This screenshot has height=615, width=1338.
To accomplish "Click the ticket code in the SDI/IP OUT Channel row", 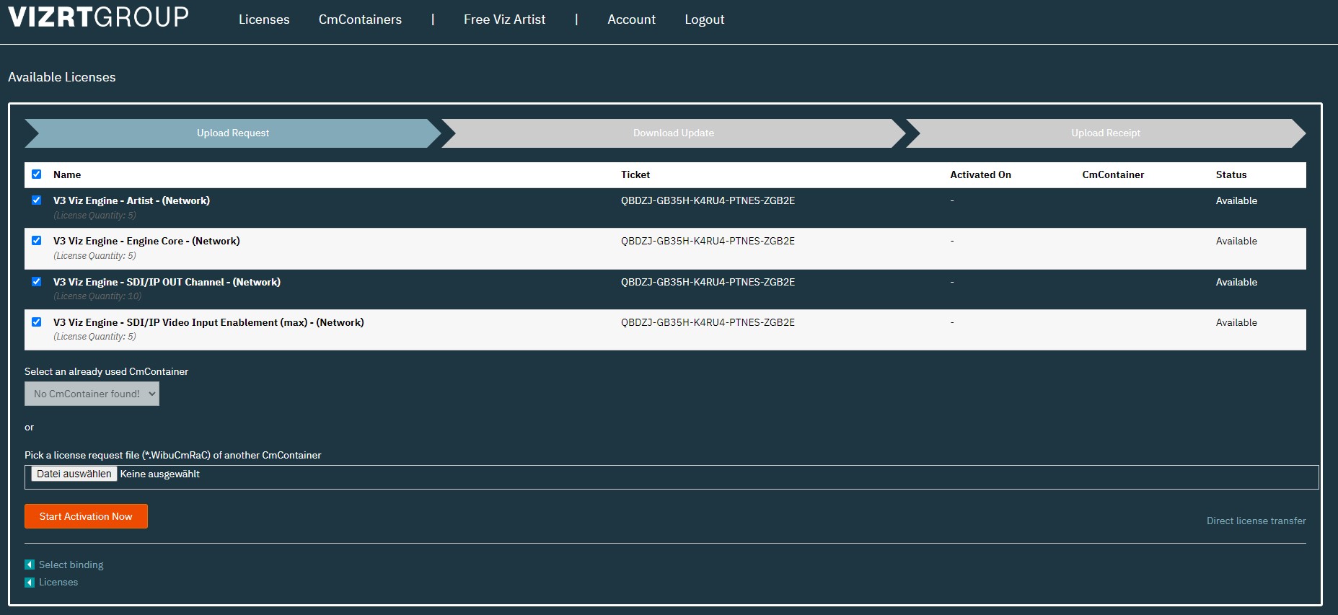I will pos(708,282).
